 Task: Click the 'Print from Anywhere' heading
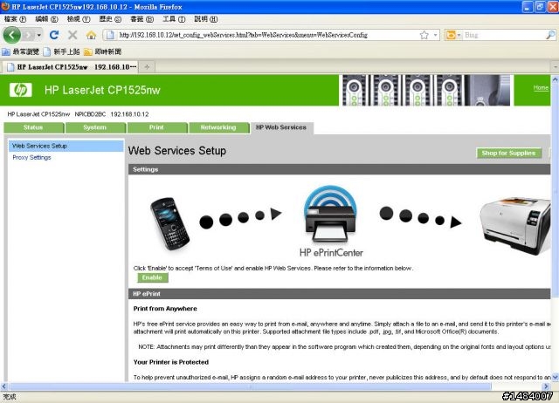click(165, 309)
